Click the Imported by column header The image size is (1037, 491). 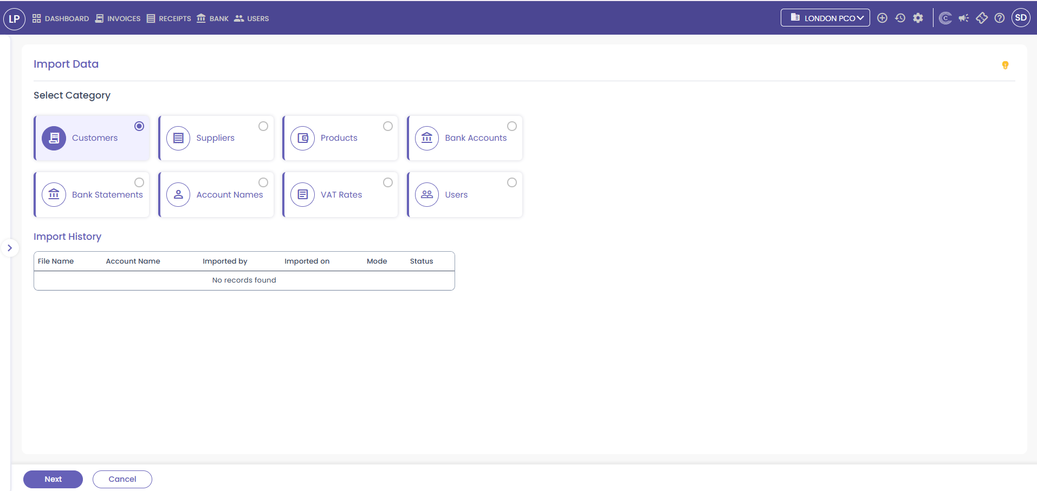coord(225,261)
